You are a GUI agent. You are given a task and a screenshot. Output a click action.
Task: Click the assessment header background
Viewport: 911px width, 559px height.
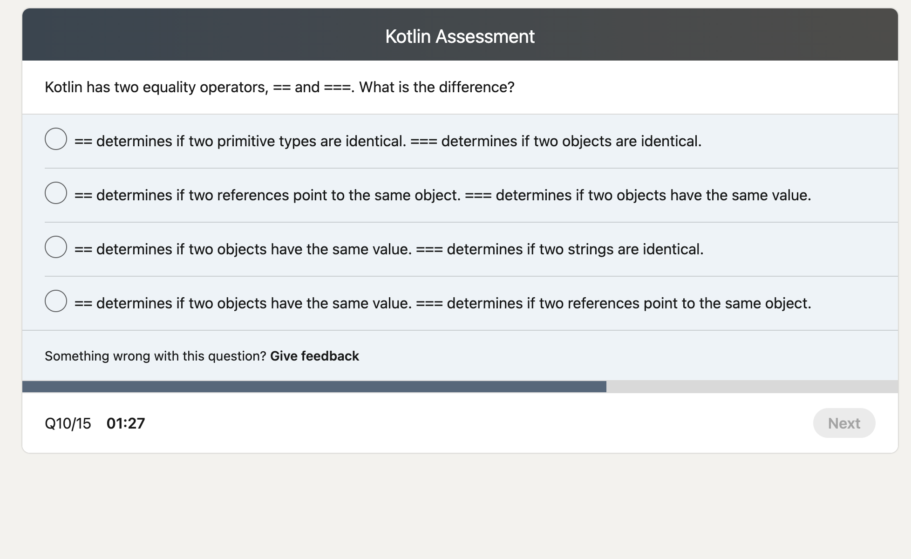186,35
